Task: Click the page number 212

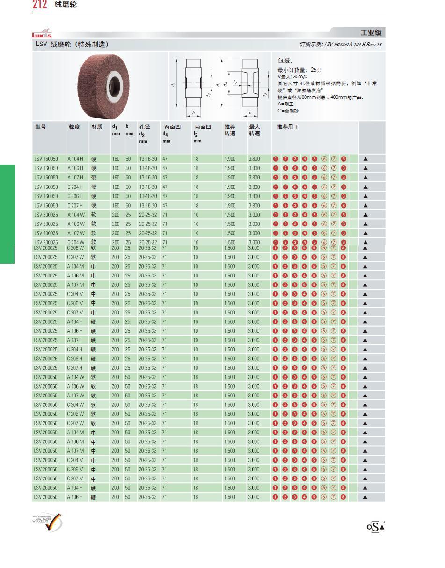Action: (x=40, y=5)
